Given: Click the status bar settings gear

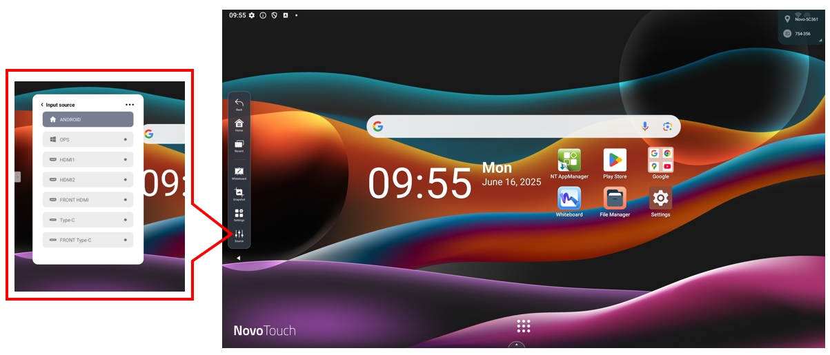Looking at the screenshot, I should 252,15.
